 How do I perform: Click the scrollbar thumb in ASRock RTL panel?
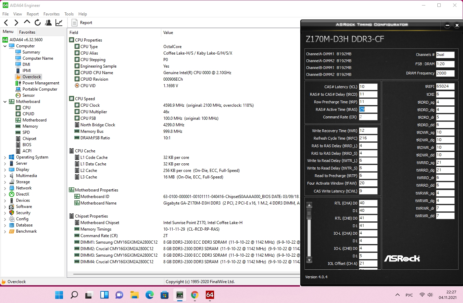(x=309, y=214)
